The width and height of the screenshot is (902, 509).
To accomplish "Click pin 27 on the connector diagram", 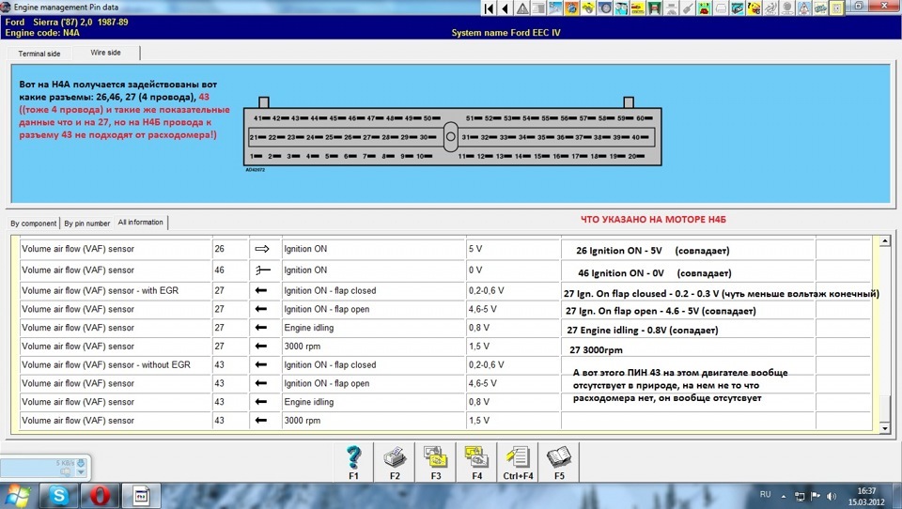I will click(370, 137).
